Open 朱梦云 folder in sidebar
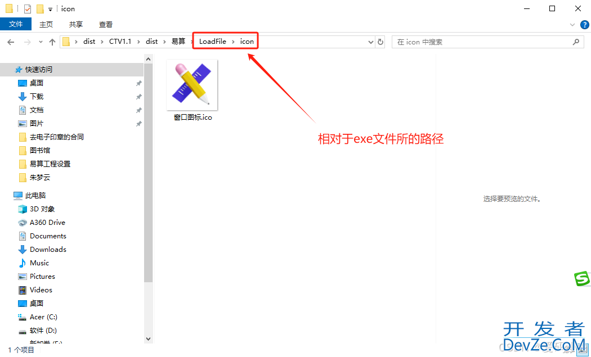This screenshot has width=591, height=357. click(40, 177)
